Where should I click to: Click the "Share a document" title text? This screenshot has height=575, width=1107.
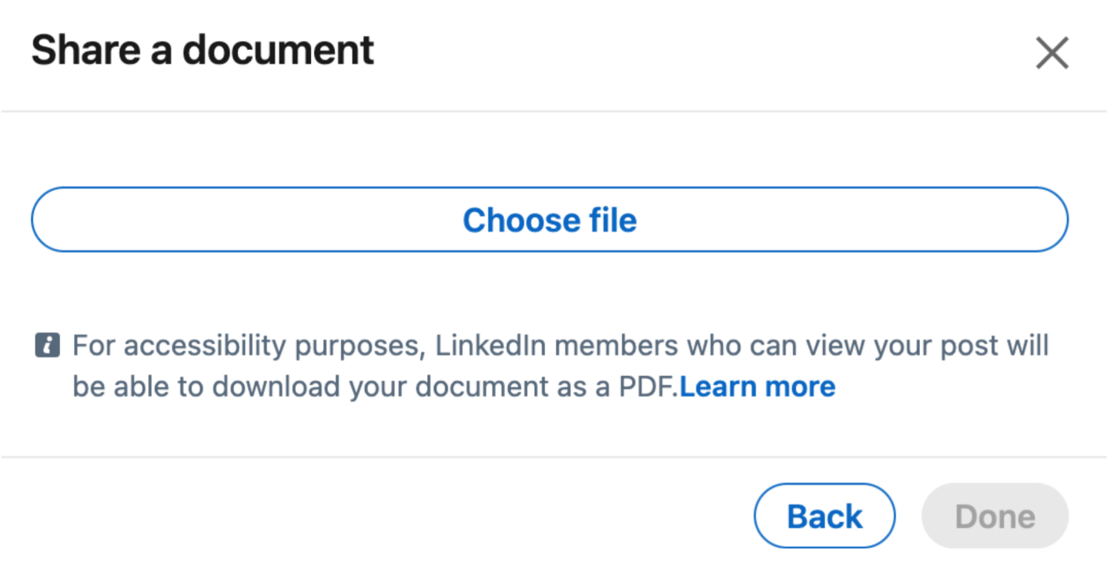pos(202,51)
